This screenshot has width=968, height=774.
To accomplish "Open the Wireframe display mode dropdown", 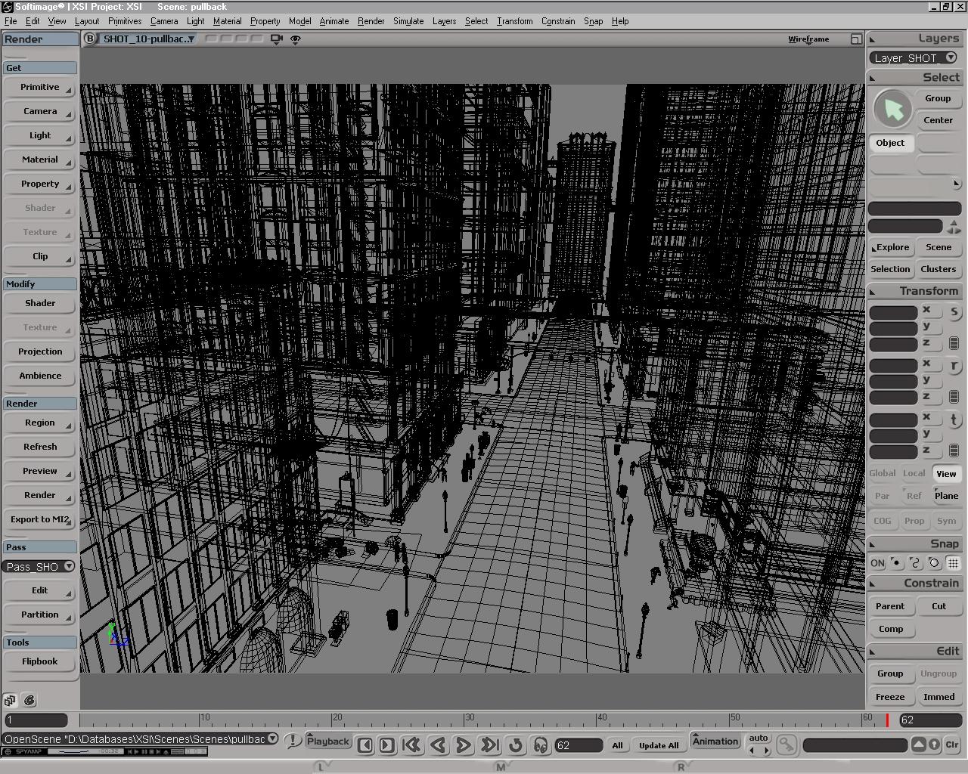I will [808, 39].
